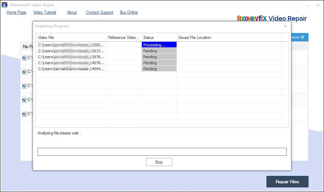
Task: Click Pending status of the 13633 file
Action: pyautogui.click(x=159, y=51)
